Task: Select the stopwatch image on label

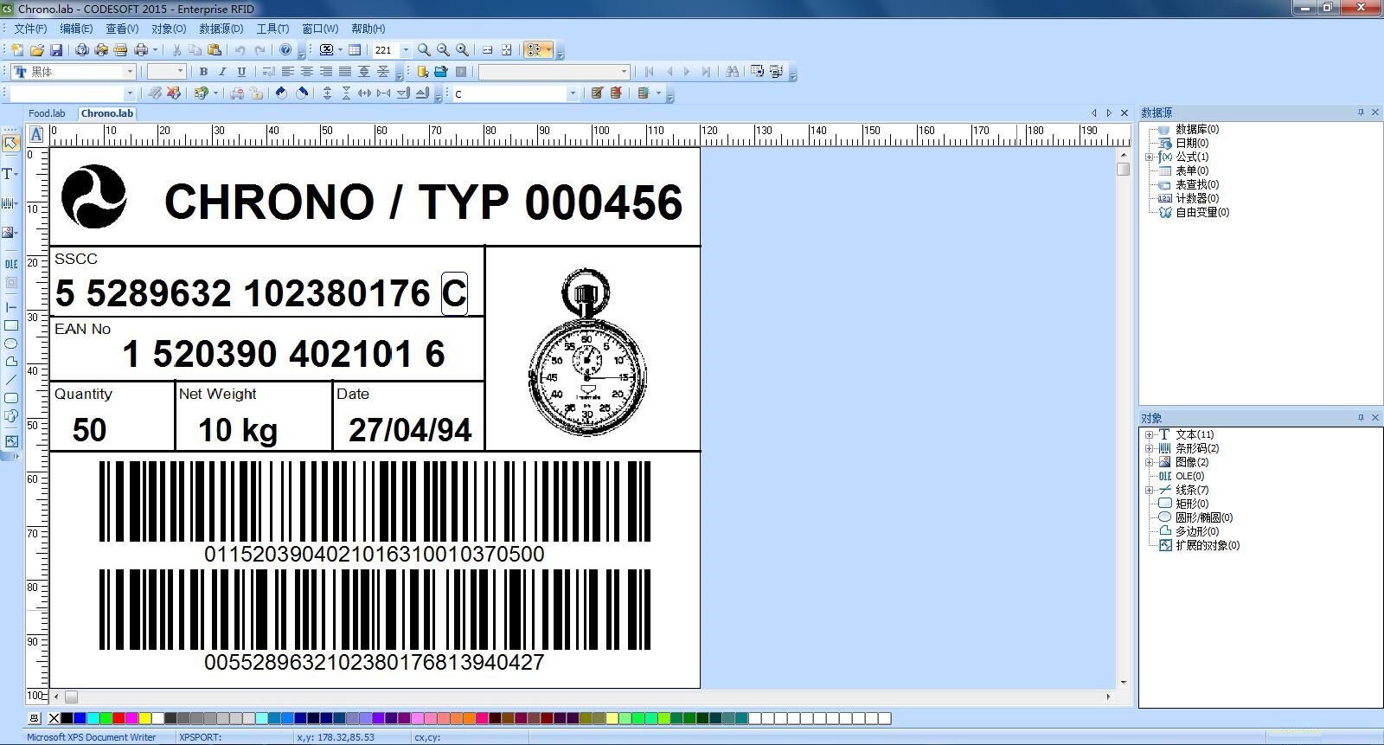Action: pyautogui.click(x=587, y=350)
